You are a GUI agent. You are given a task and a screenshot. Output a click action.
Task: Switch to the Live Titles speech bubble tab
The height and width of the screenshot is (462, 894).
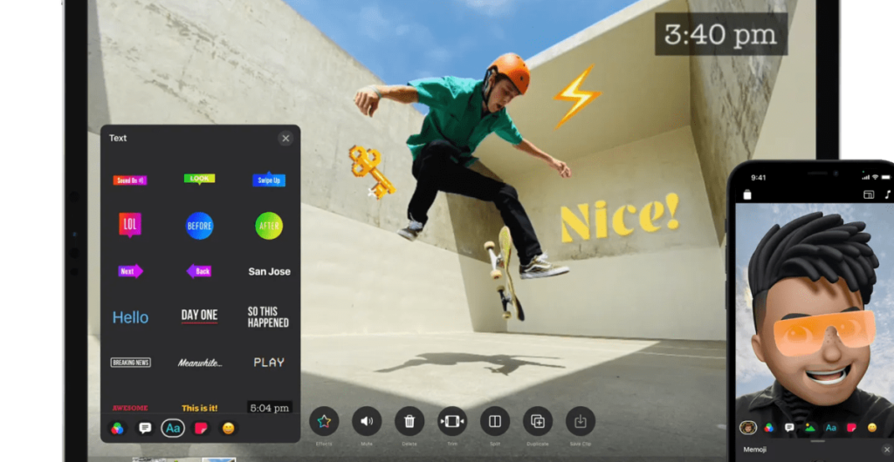point(145,428)
